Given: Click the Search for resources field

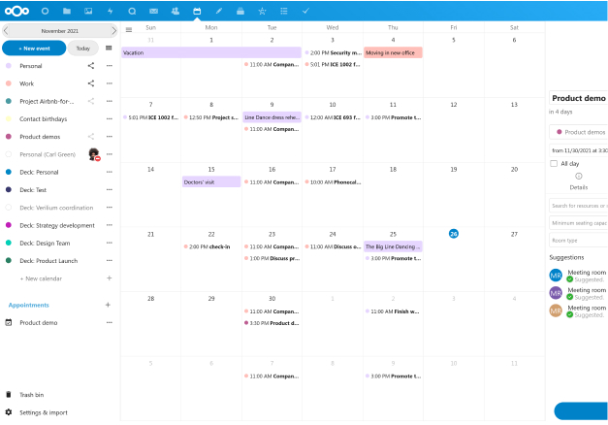Looking at the screenshot, I should 579,206.
